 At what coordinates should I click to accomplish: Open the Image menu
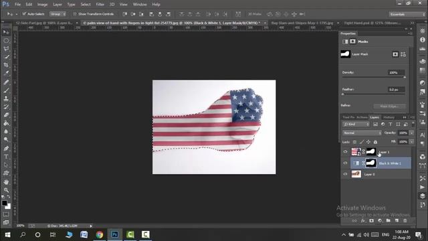42,5
